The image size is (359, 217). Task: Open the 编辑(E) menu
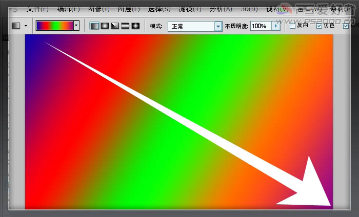68,9
